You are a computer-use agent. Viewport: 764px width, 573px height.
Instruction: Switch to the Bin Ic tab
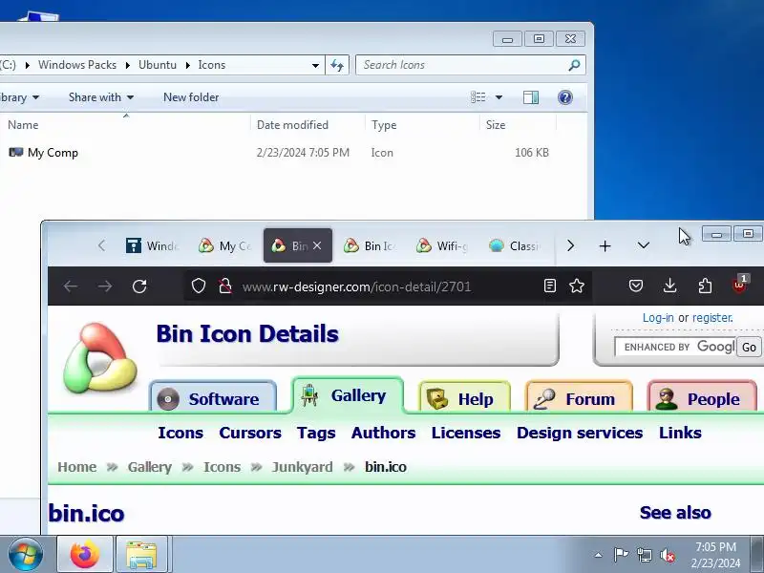370,246
